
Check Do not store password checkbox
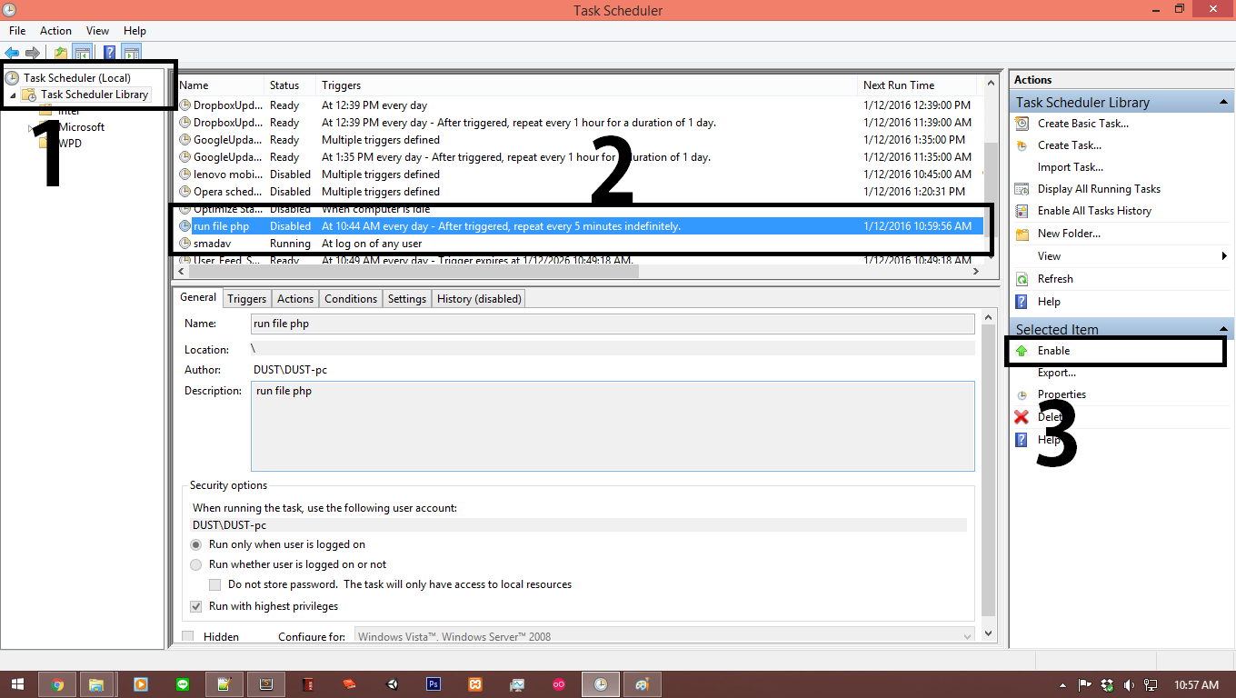pos(215,584)
